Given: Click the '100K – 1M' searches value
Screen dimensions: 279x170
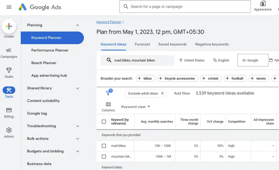Looking at the screenshot, I should click(x=163, y=156).
